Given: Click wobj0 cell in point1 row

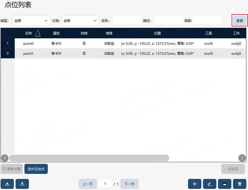Looking at the screenshot, I should (236, 53).
